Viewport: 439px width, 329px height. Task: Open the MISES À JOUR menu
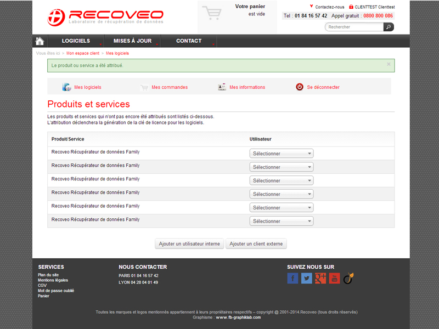click(x=132, y=41)
